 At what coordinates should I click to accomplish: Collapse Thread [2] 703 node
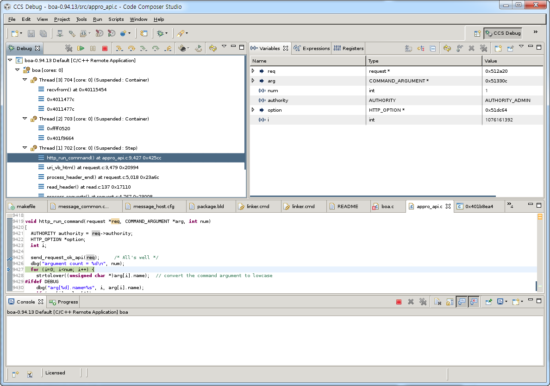(25, 119)
